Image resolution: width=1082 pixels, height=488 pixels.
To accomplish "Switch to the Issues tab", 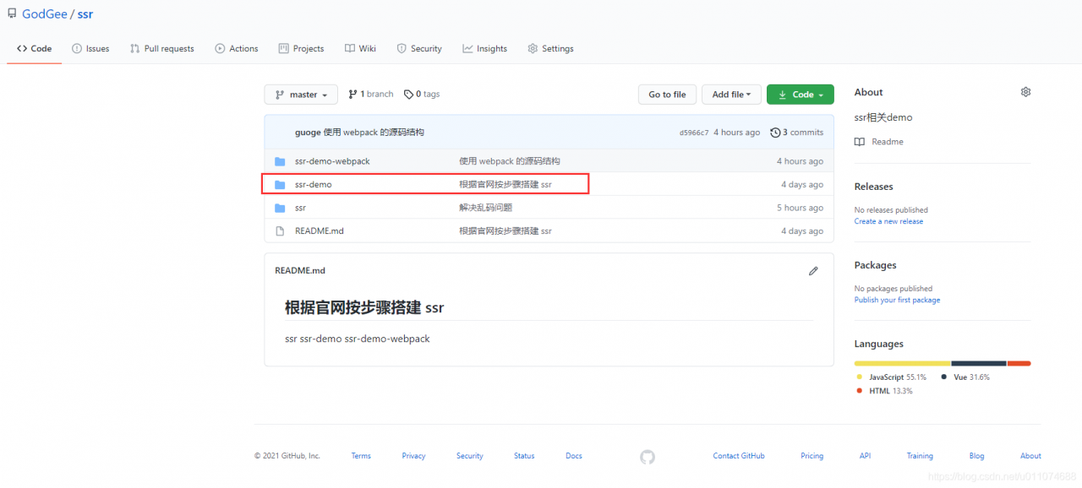I will (90, 49).
